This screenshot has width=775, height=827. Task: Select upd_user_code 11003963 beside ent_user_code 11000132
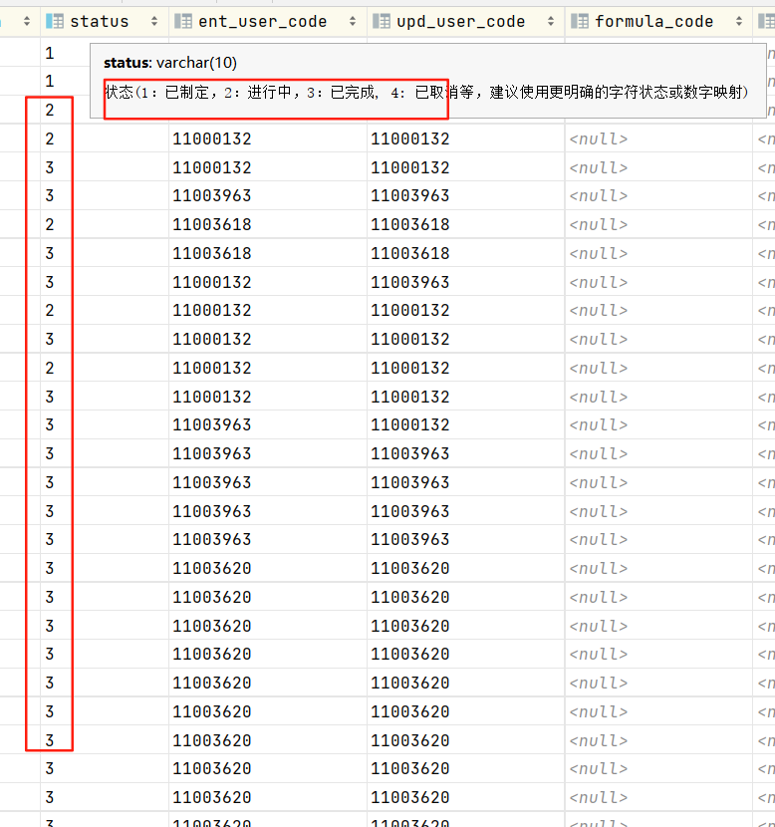[410, 283]
